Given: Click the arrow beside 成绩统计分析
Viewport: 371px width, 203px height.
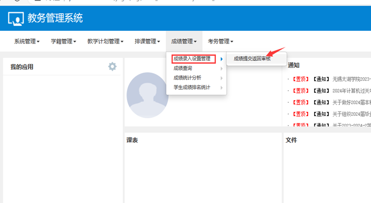Looking at the screenshot, I should [x=222, y=78].
